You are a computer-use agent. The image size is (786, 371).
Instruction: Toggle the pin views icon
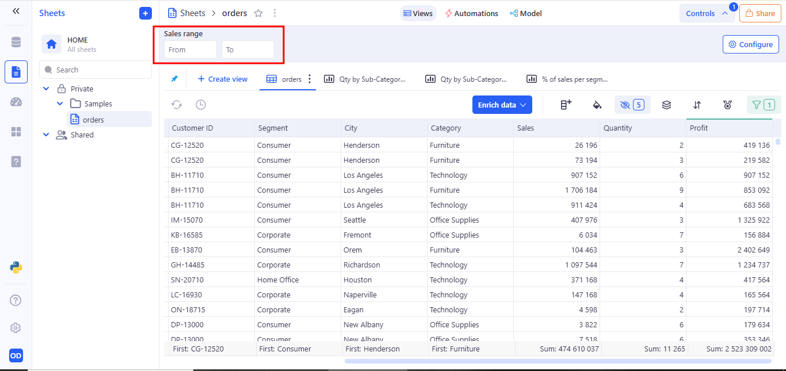click(x=174, y=79)
